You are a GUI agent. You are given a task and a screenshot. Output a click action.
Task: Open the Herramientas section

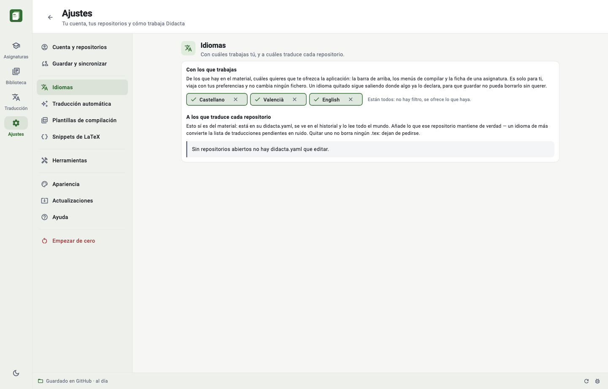point(82,161)
